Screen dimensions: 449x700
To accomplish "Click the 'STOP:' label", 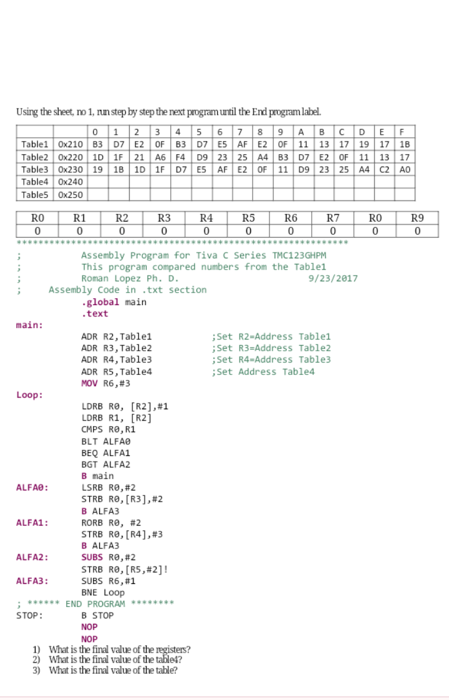I will coord(29,616).
